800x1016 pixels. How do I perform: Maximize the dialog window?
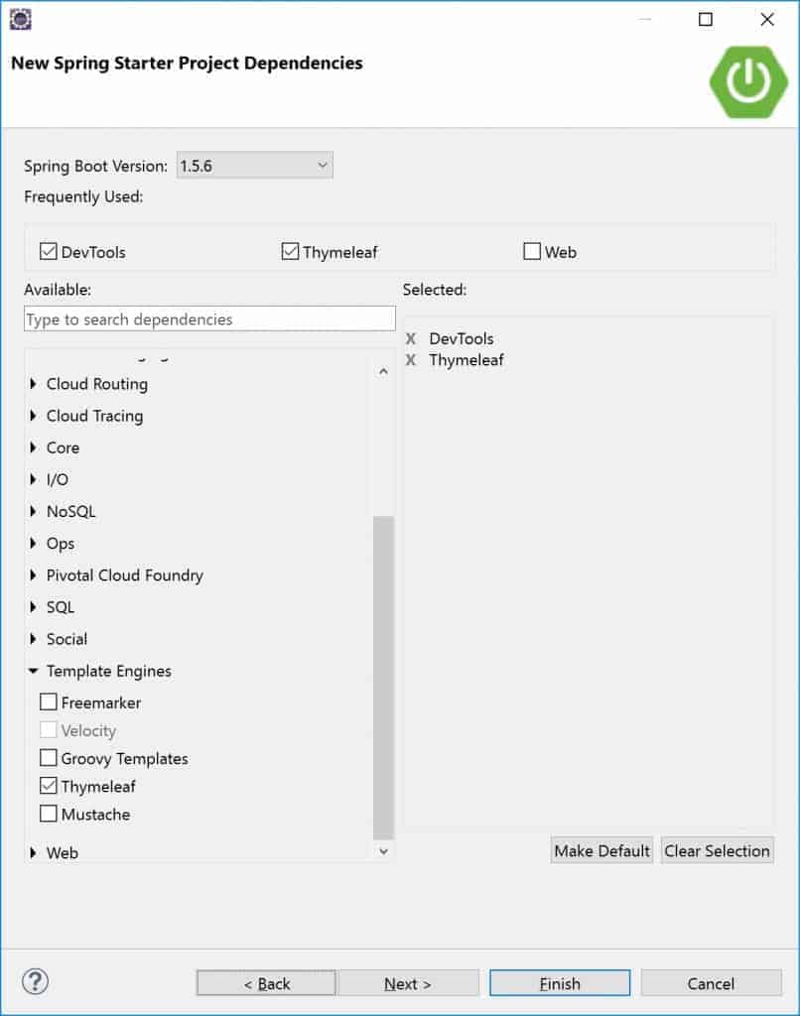(706, 20)
